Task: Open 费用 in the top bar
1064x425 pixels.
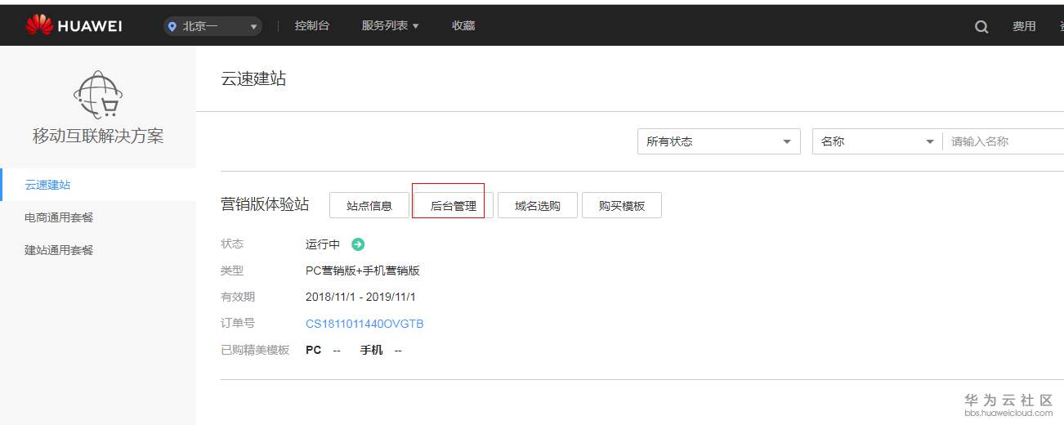Action: click(1024, 26)
